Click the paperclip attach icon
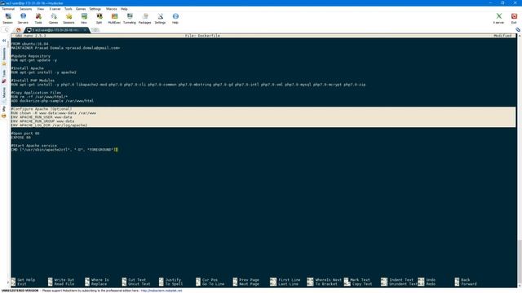This screenshot has height=293, width=522. pos(518,30)
